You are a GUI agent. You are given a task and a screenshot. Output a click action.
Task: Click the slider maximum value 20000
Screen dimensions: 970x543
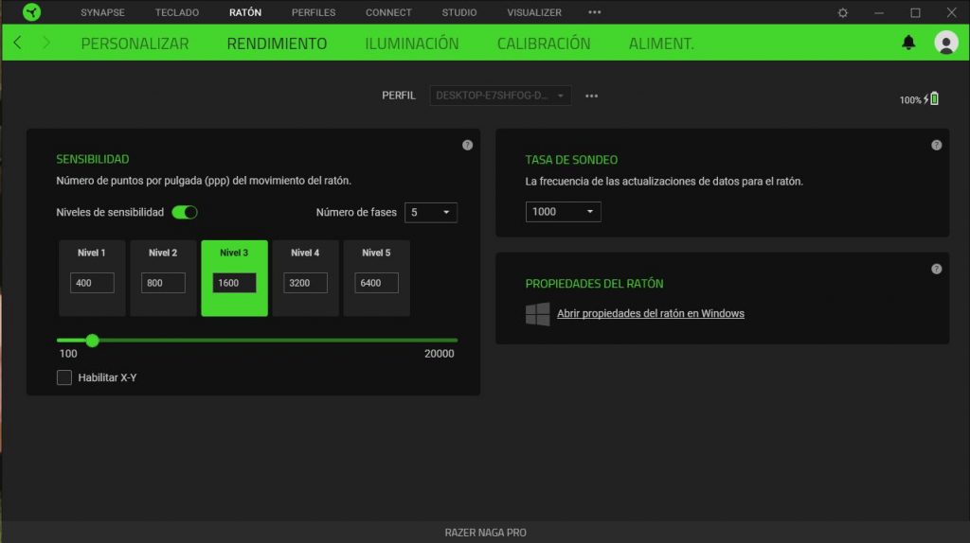coord(440,354)
